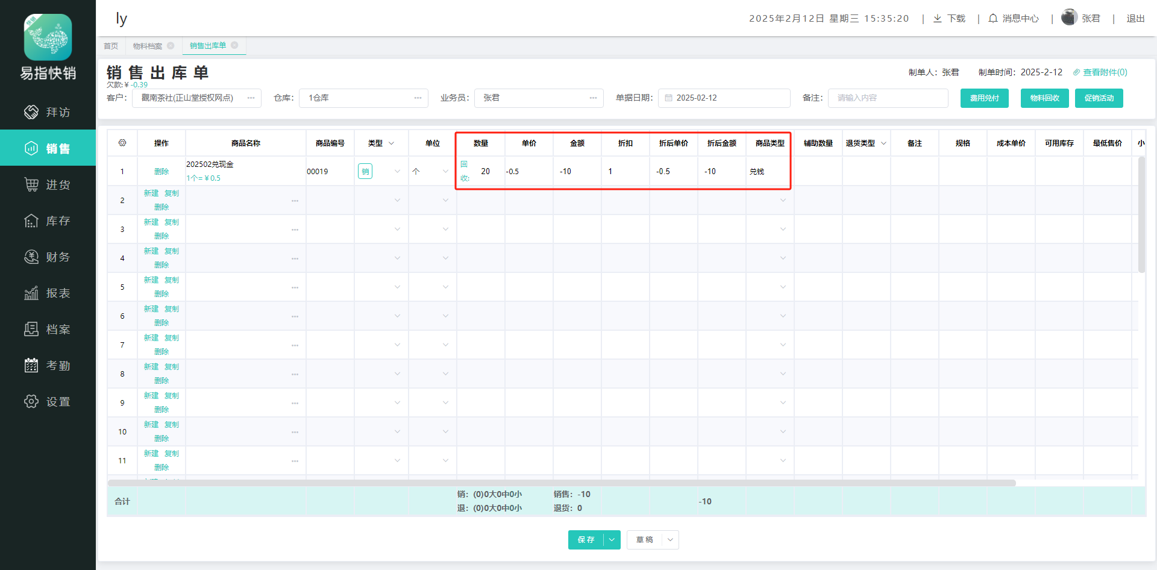The width and height of the screenshot is (1157, 570).
Task: Open 查看附件(0) attachment link
Action: (x=1100, y=72)
